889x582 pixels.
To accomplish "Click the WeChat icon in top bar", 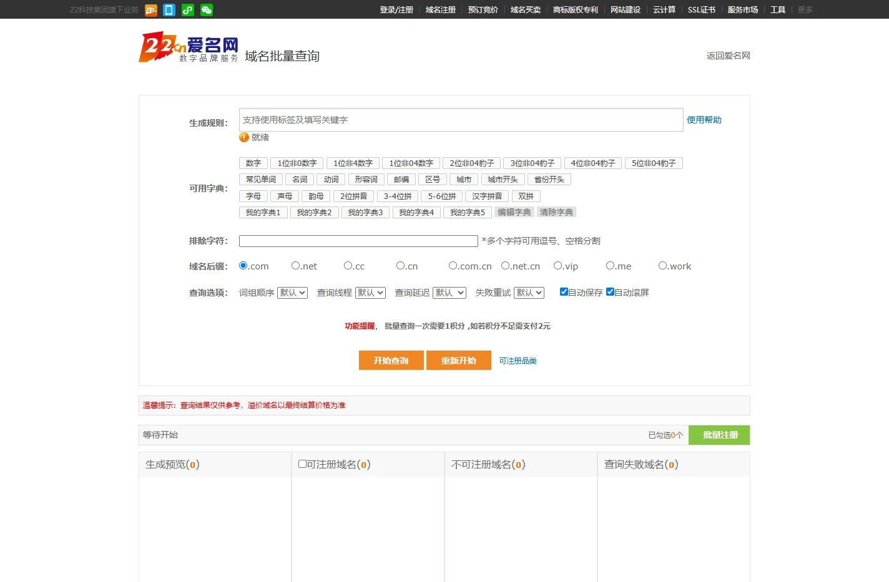I will pyautogui.click(x=207, y=10).
